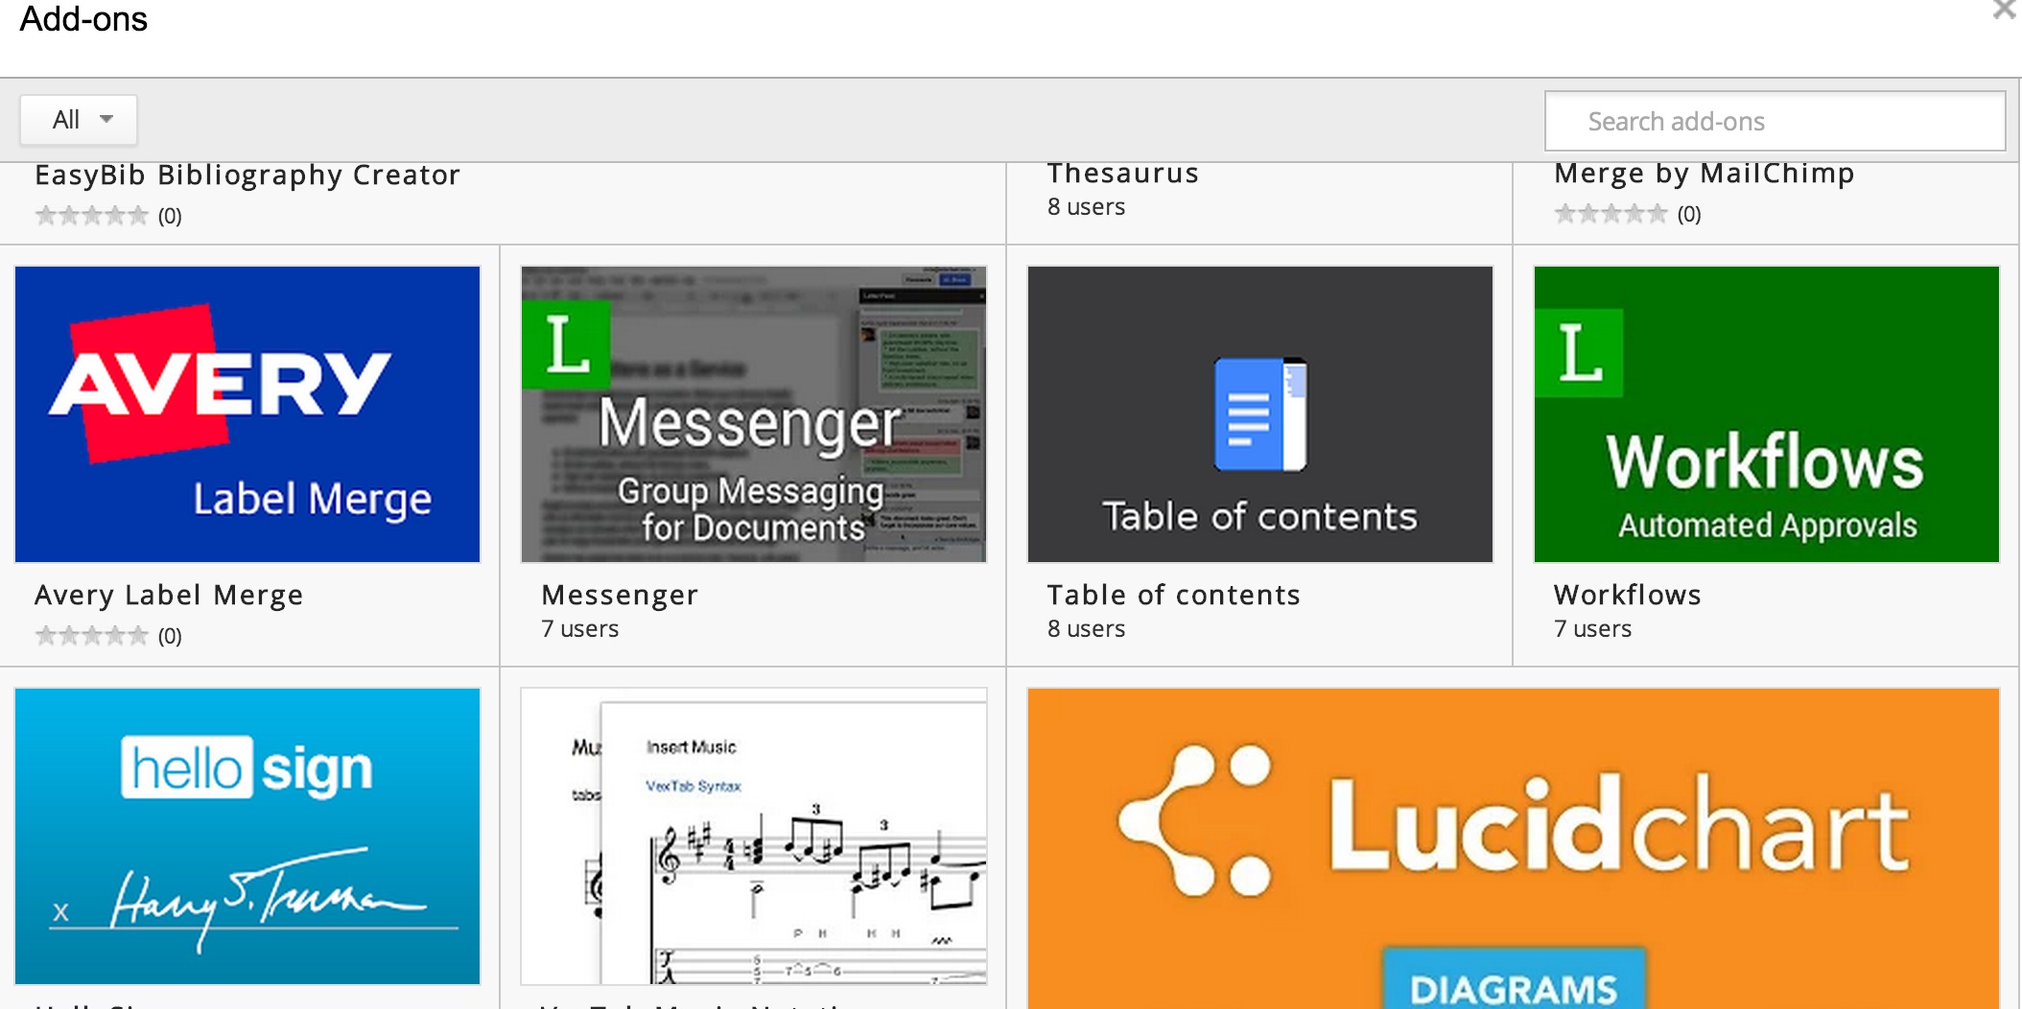
Task: Click '8 users' under Thesaurus
Action: click(x=1087, y=207)
